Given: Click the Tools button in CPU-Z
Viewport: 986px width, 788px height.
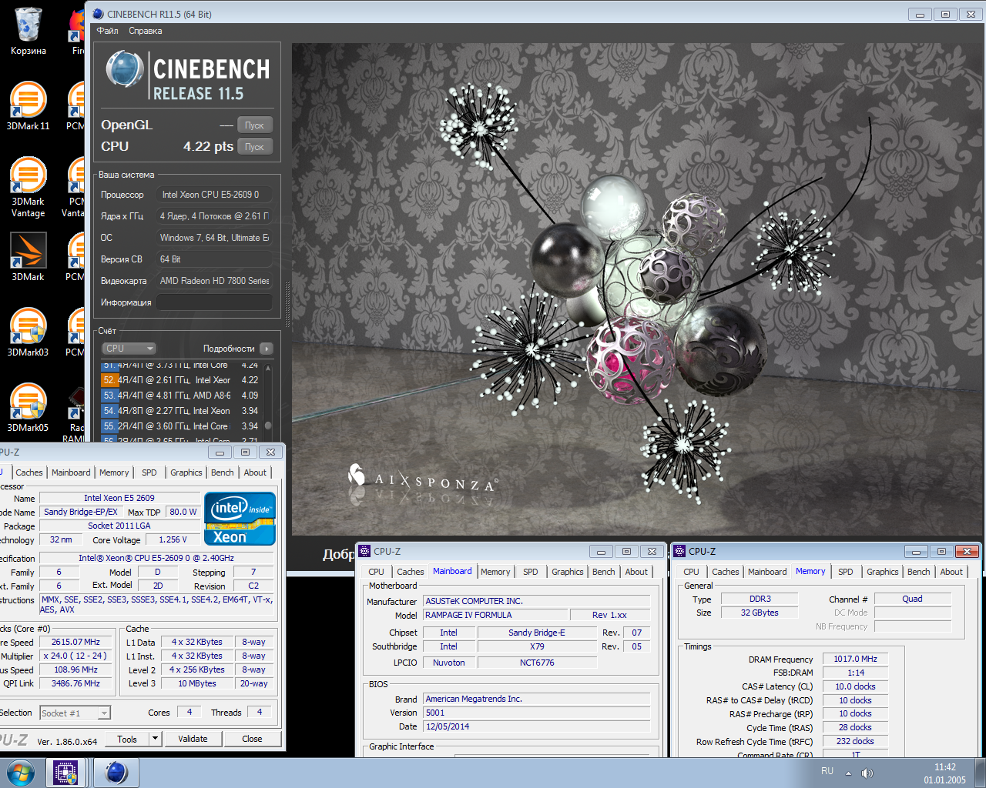Looking at the screenshot, I should (127, 739).
